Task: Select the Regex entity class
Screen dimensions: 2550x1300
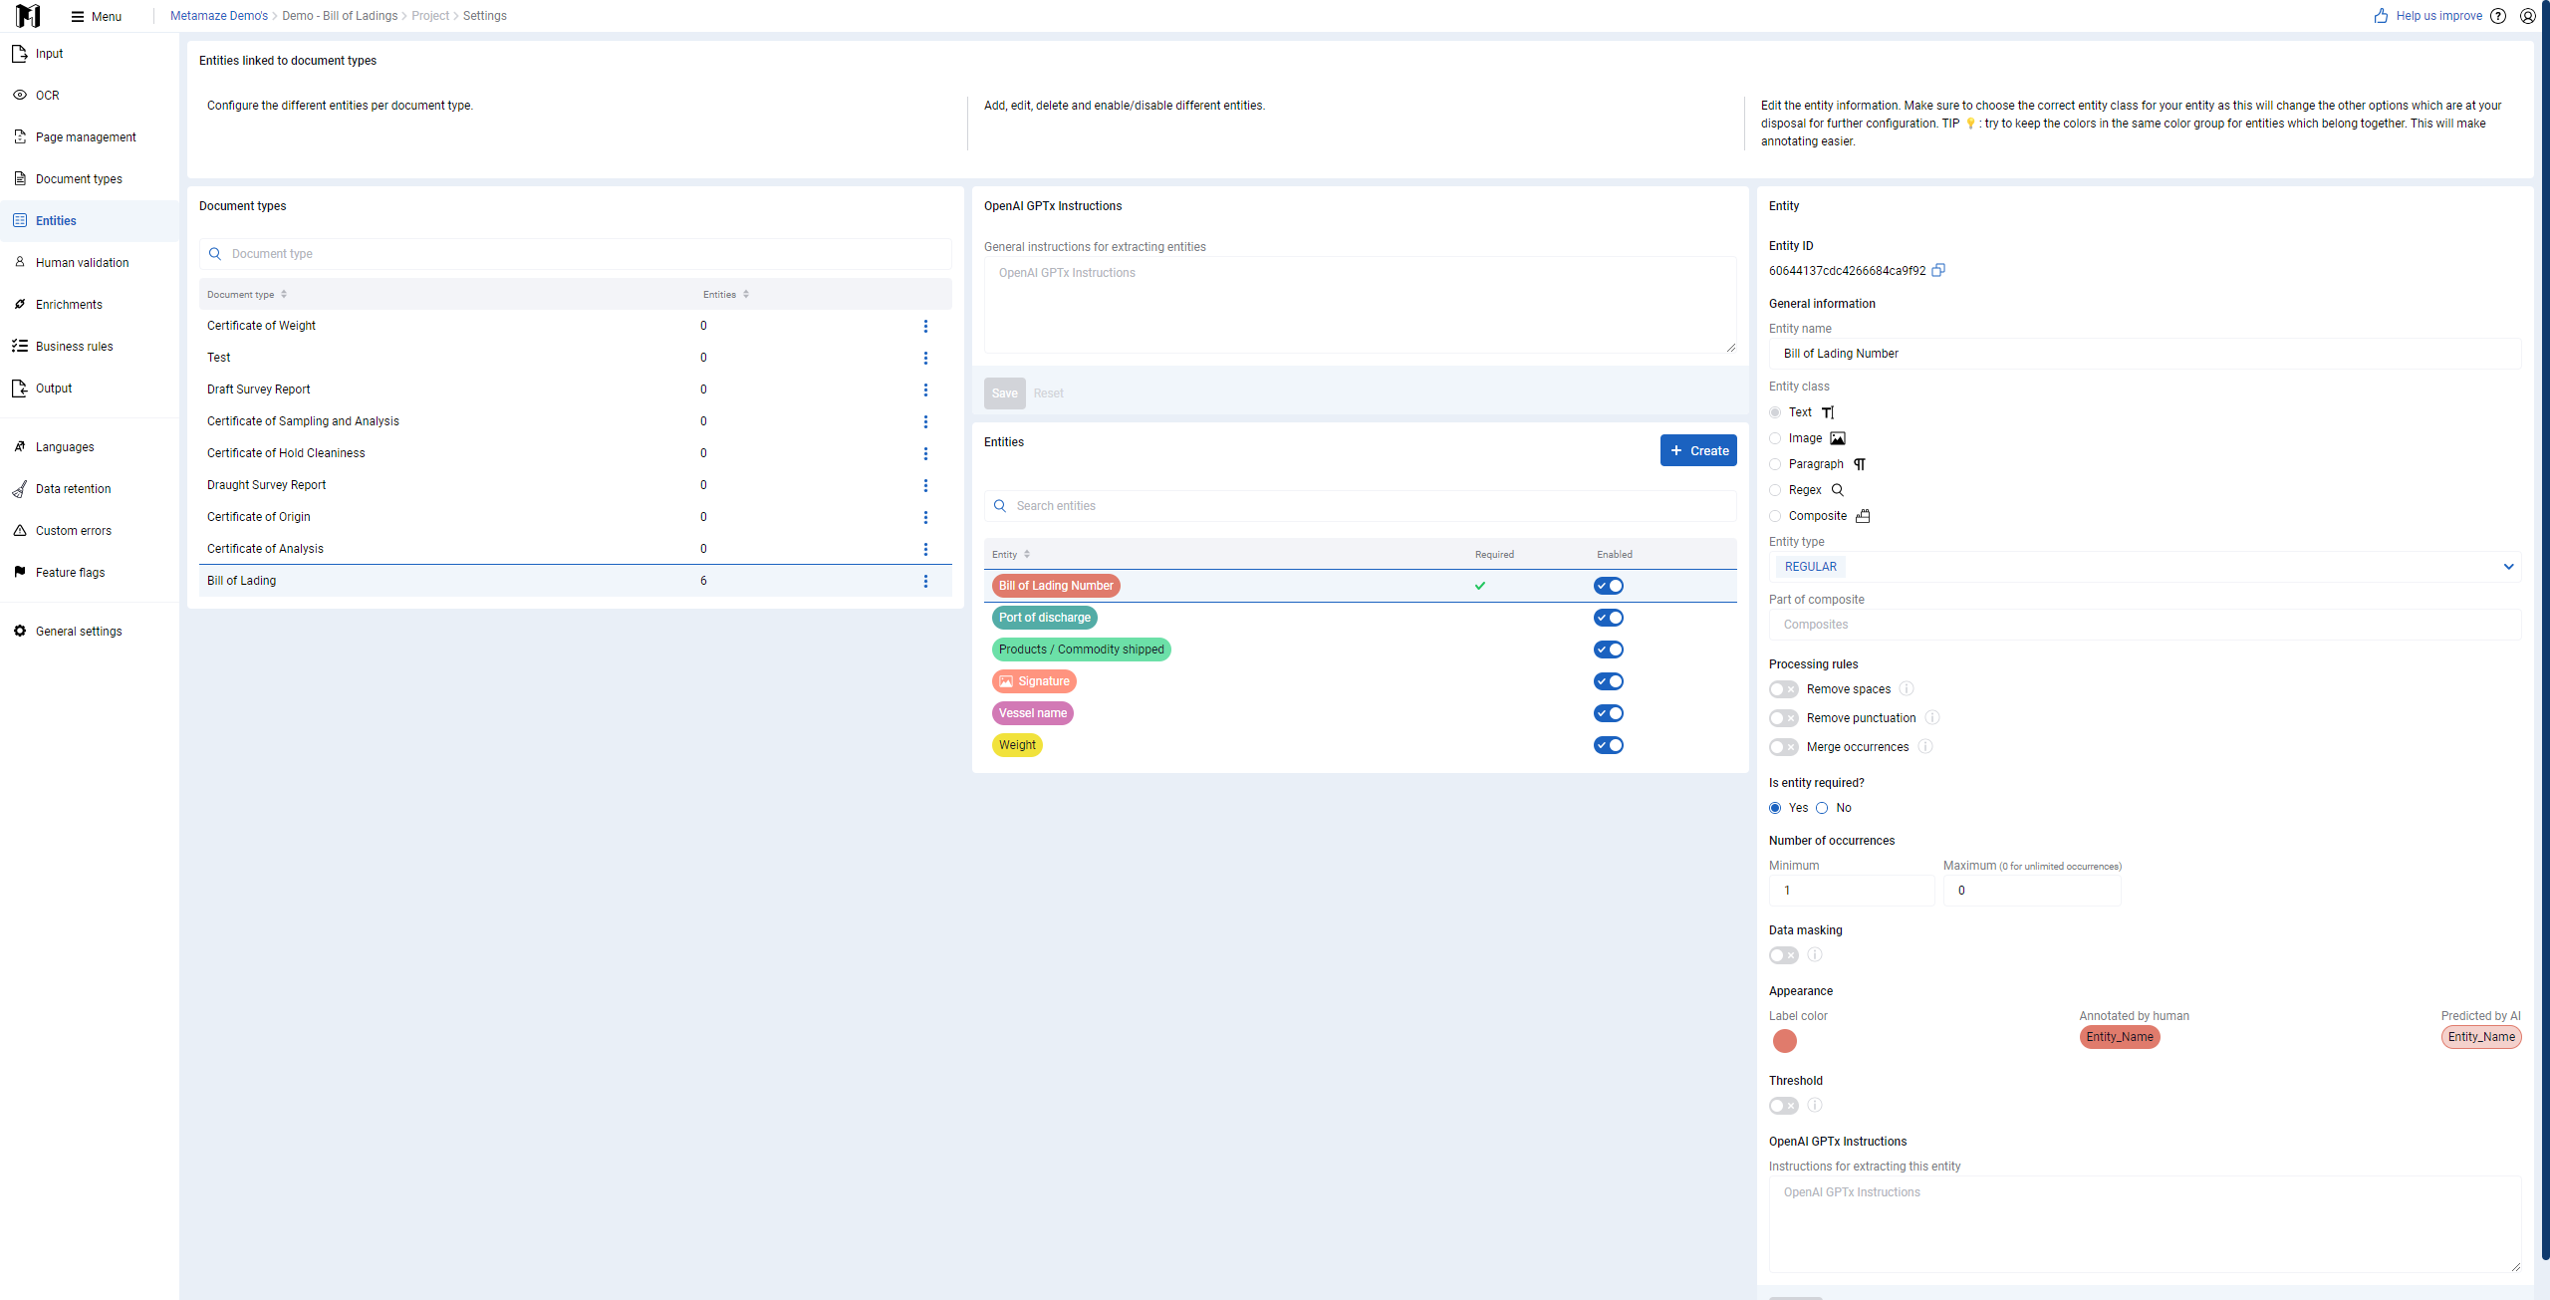Action: pos(1775,490)
